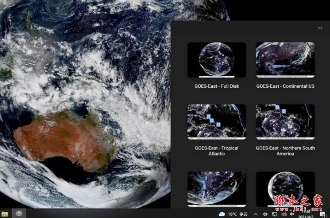330x218 pixels.
Task: Open the satellite wallpaper app taskbar icon
Action: pos(19,214)
